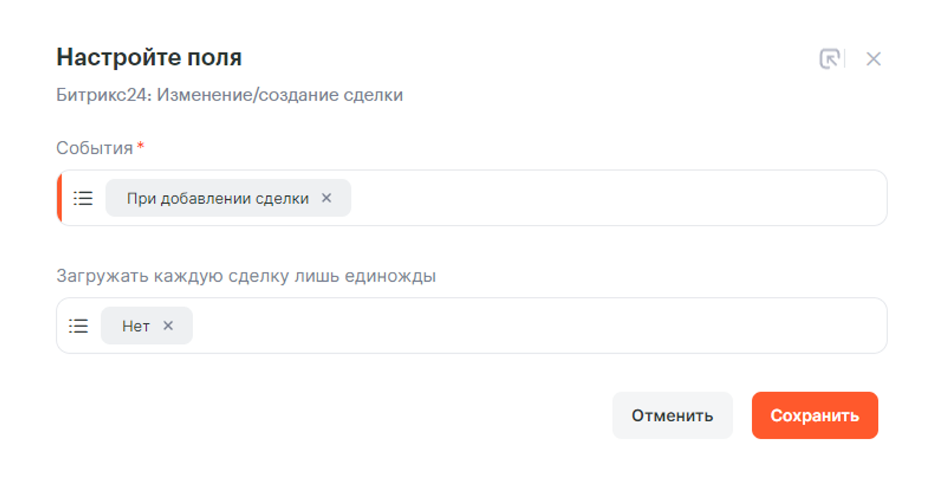Click the Настройте поля heading

pyautogui.click(x=149, y=58)
